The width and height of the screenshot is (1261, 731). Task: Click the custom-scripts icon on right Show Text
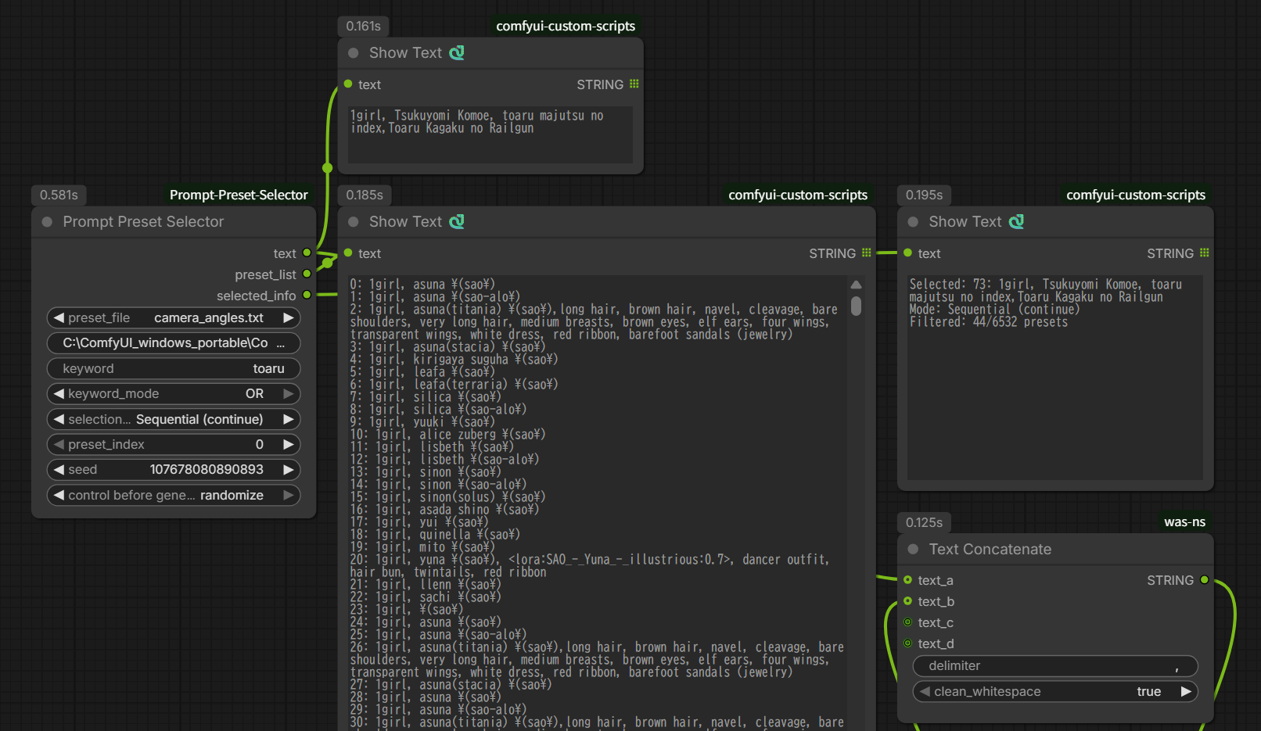tap(1016, 221)
